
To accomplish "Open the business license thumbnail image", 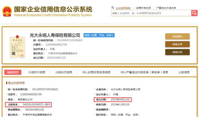I will [17, 46].
